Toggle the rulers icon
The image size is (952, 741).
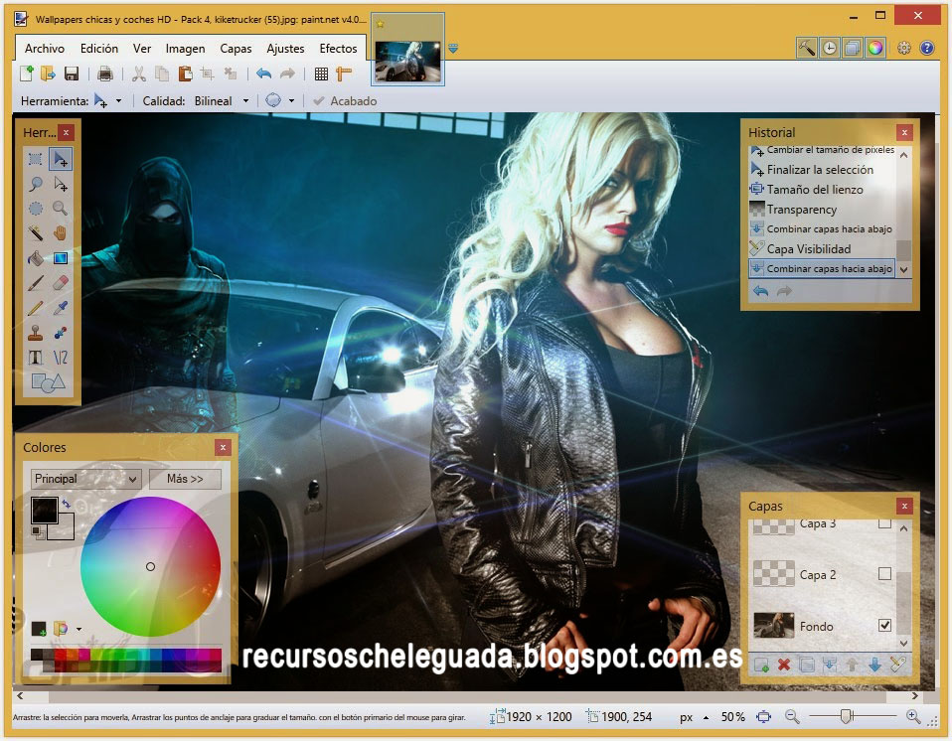[x=344, y=74]
